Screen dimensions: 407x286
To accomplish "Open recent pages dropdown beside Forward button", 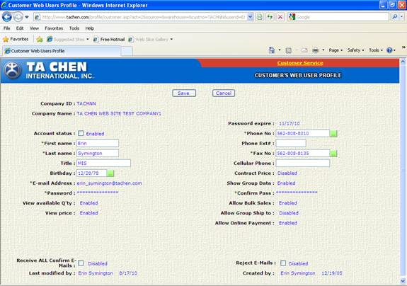I will [27, 18].
